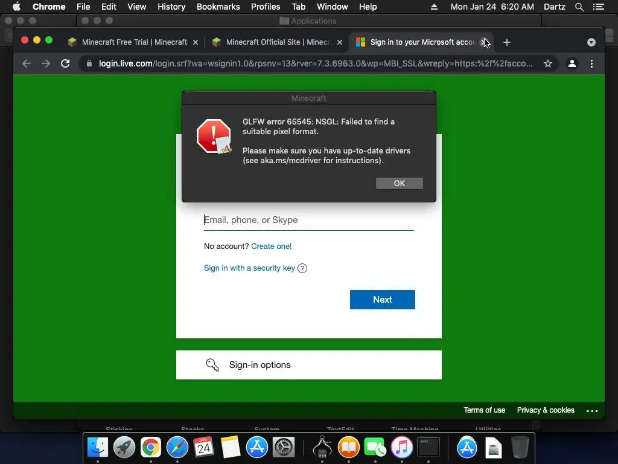Open Notification Center list icon
The image size is (618, 464).
(x=598, y=7)
